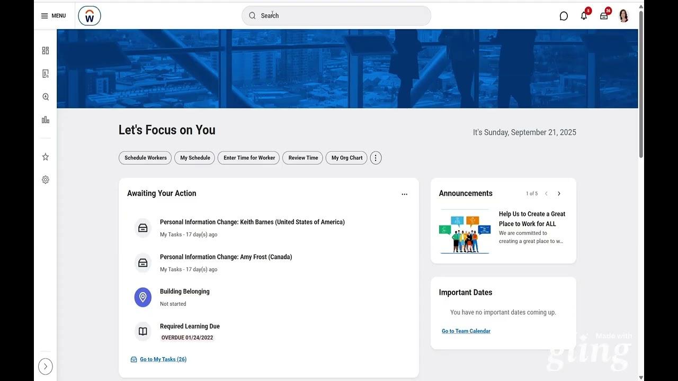Click the page vertical scrollbar thumb

click(x=641, y=84)
